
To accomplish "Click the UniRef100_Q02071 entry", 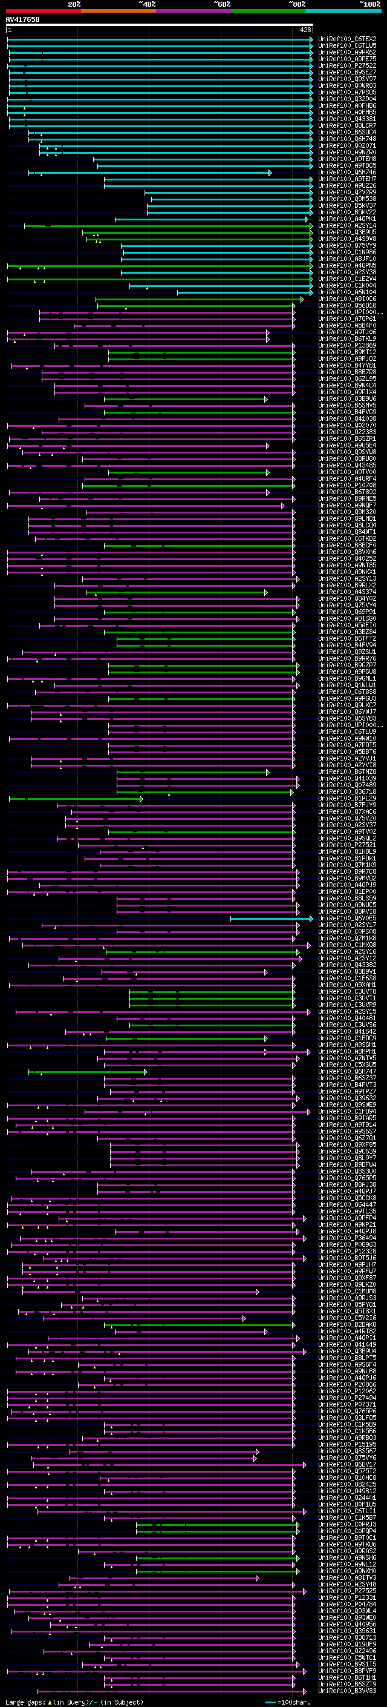I will (x=347, y=146).
